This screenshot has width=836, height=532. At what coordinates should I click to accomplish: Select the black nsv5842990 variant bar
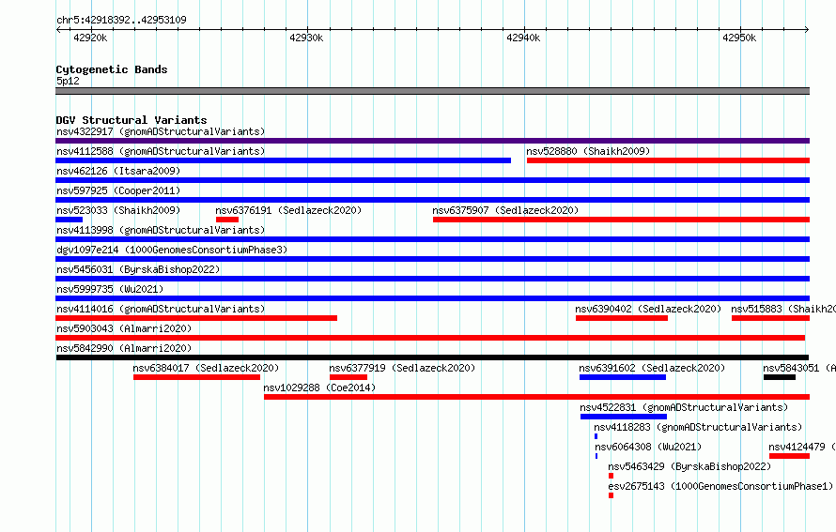click(x=432, y=357)
